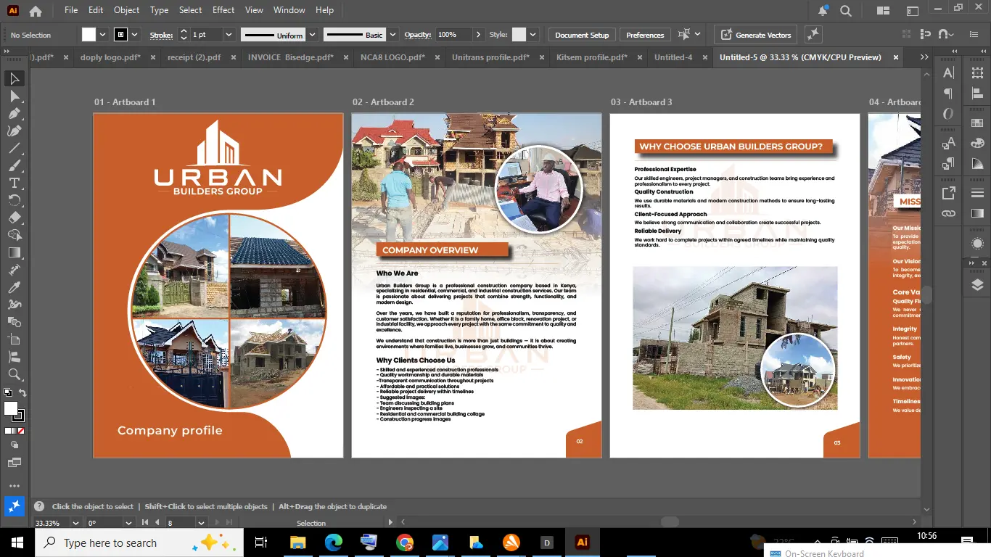This screenshot has width=991, height=557.
Task: Open the Links panel icon
Action: (x=948, y=213)
